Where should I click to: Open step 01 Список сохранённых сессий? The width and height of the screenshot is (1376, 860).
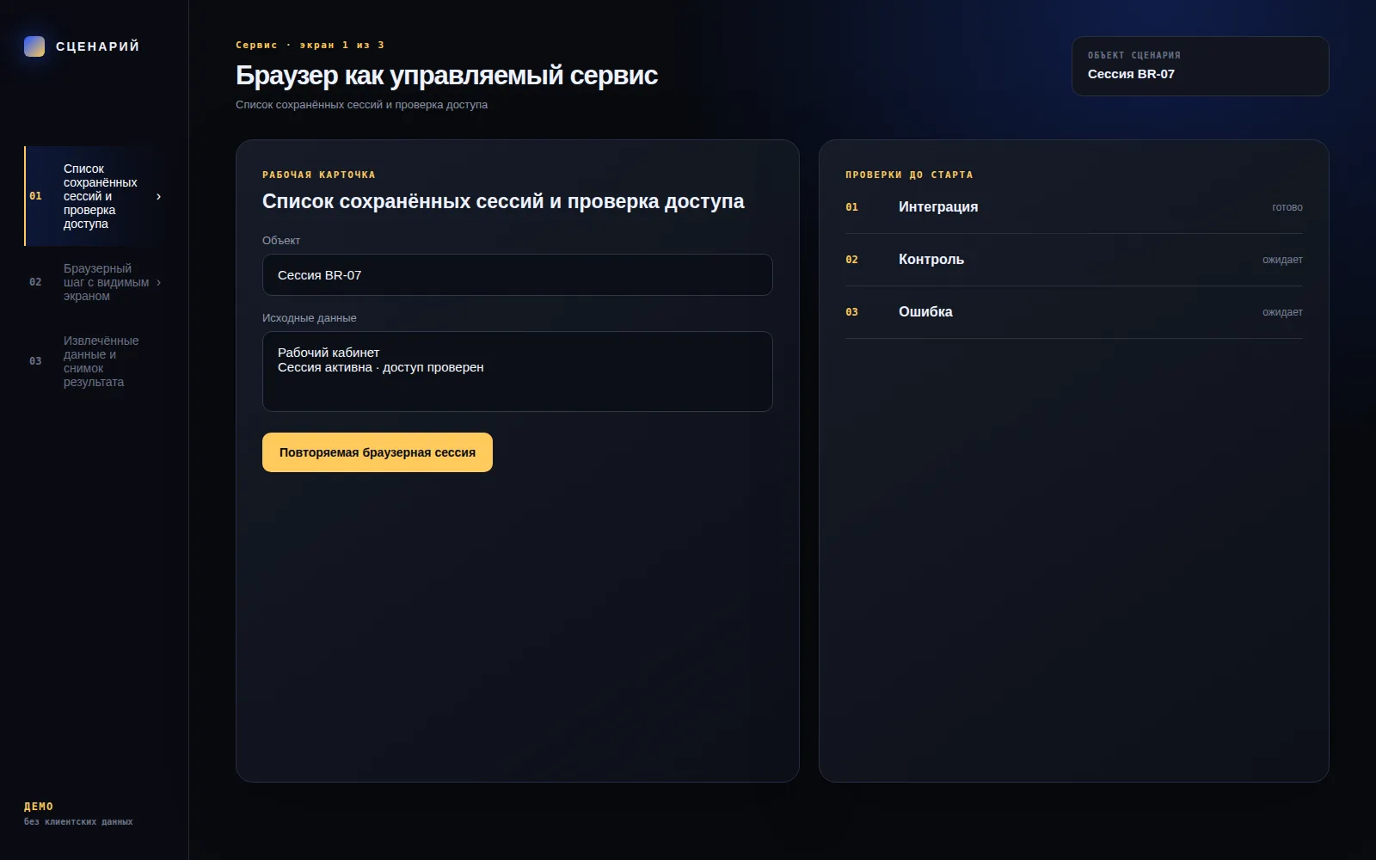click(95, 196)
